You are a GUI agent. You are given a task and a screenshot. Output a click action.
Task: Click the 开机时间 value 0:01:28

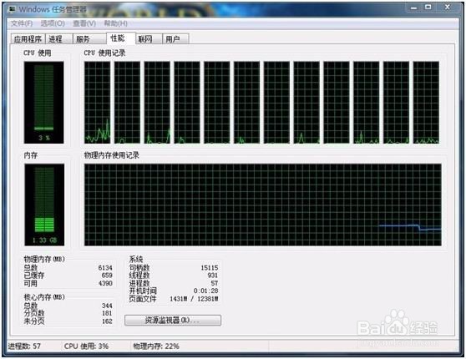point(205,291)
